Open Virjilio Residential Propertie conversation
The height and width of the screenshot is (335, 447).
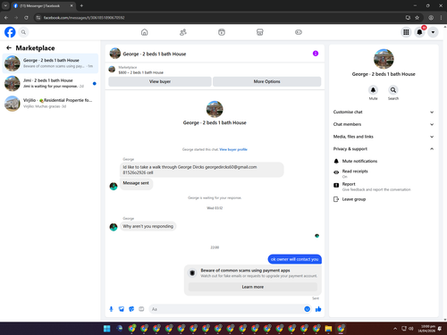pos(50,104)
